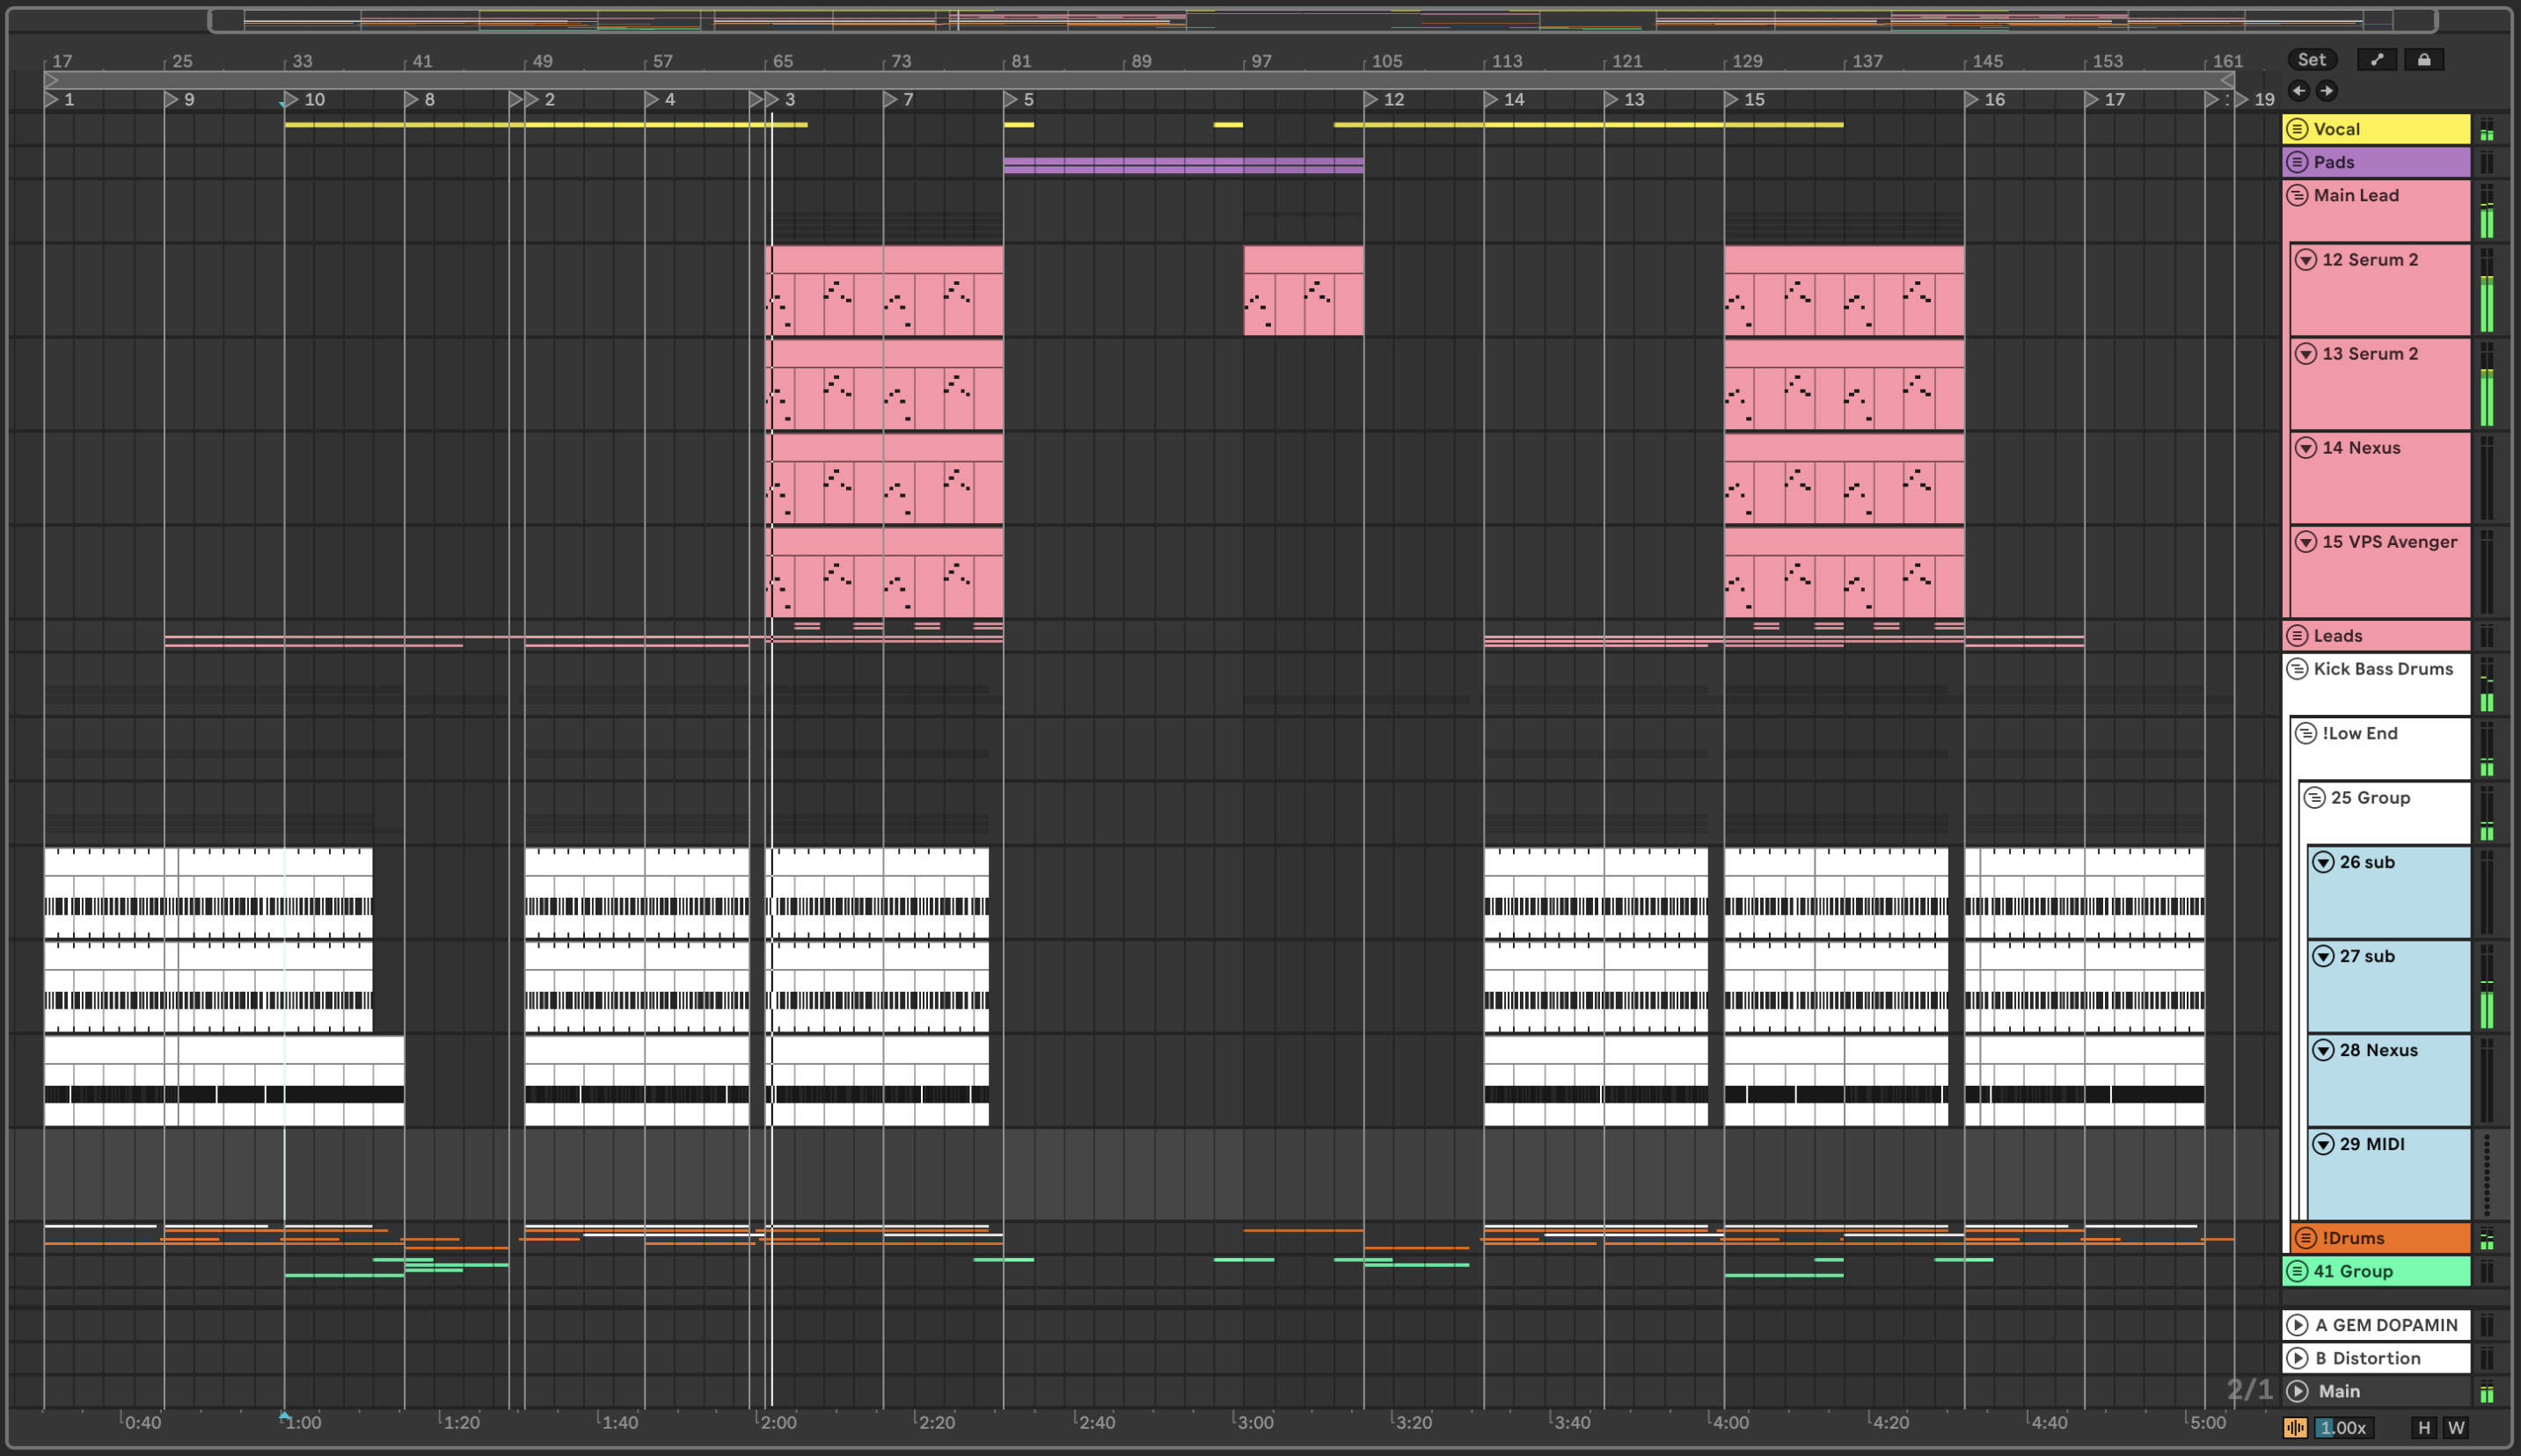Unfold the !Drums group track
The image size is (2521, 1456).
[x=2305, y=1238]
